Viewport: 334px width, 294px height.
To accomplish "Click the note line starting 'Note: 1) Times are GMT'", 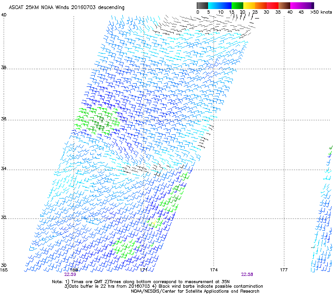I will (x=141, y=282).
